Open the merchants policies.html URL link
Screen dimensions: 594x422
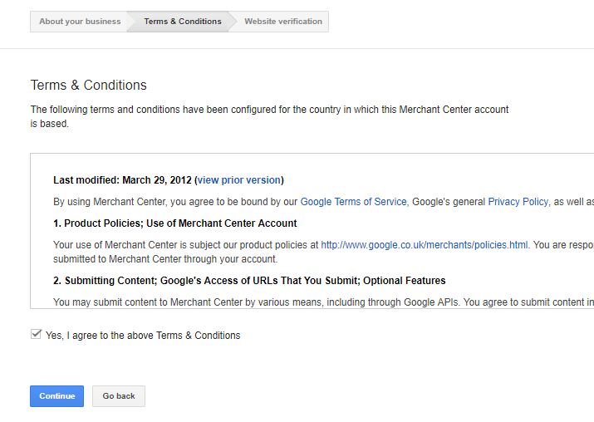(x=425, y=245)
